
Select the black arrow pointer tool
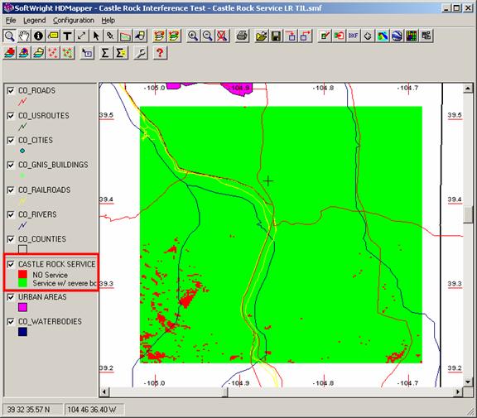(x=96, y=36)
